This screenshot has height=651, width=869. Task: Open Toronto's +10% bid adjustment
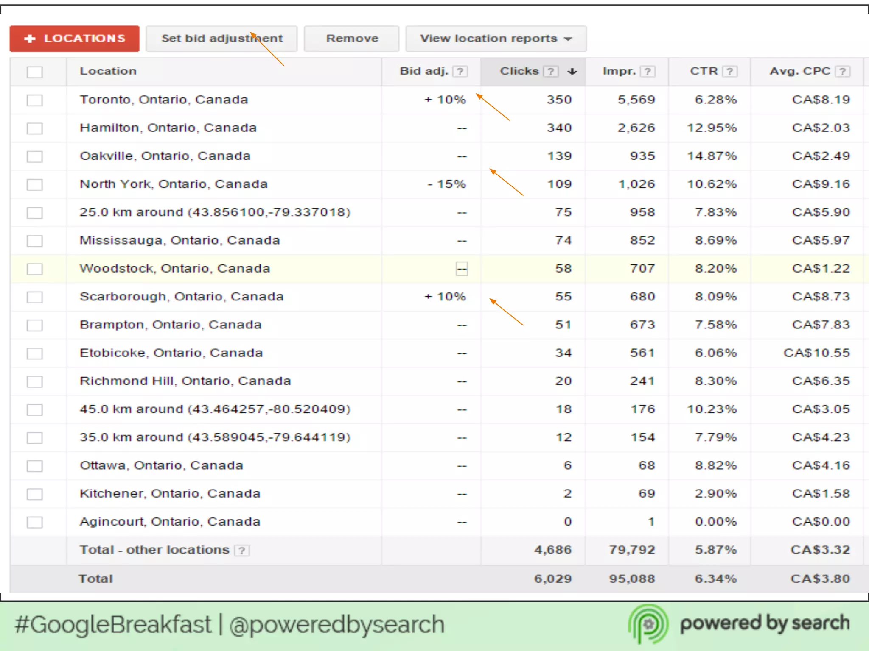445,100
